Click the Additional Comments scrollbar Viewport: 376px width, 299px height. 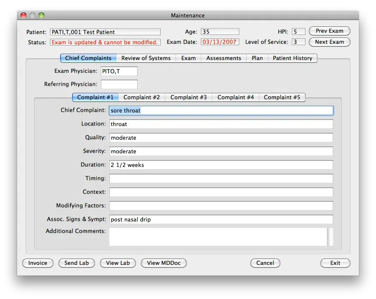click(330, 236)
